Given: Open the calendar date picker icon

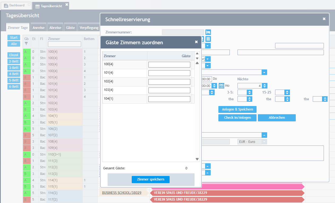Looking at the screenshot, I should coord(222,86).
